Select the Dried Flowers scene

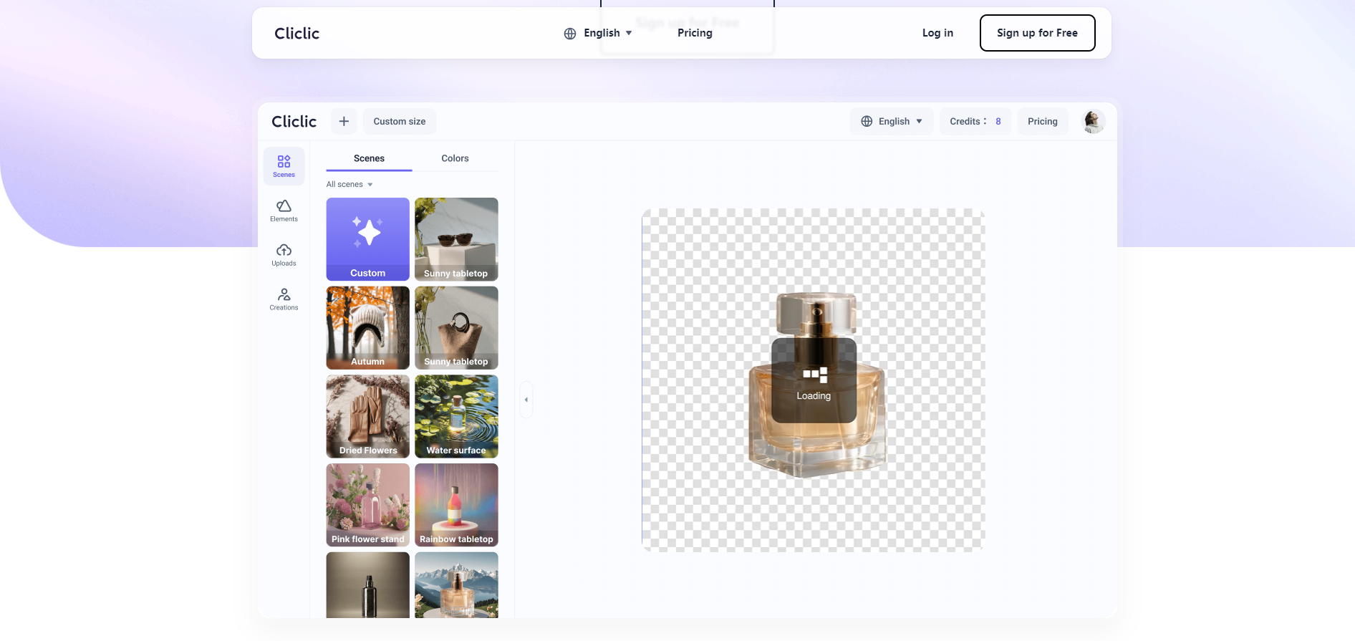(368, 417)
